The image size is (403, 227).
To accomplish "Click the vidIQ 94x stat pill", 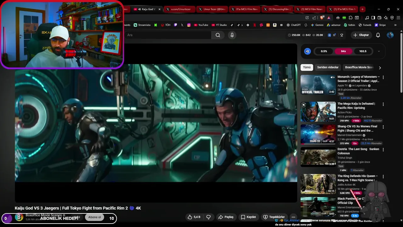I will (343, 51).
